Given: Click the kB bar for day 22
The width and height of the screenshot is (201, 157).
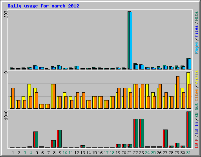Looking at the screenshot, I should click(136, 133).
